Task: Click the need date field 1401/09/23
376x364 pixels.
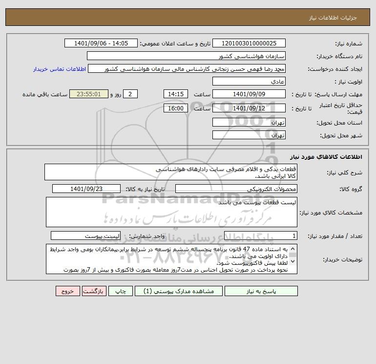Action: coord(86,189)
